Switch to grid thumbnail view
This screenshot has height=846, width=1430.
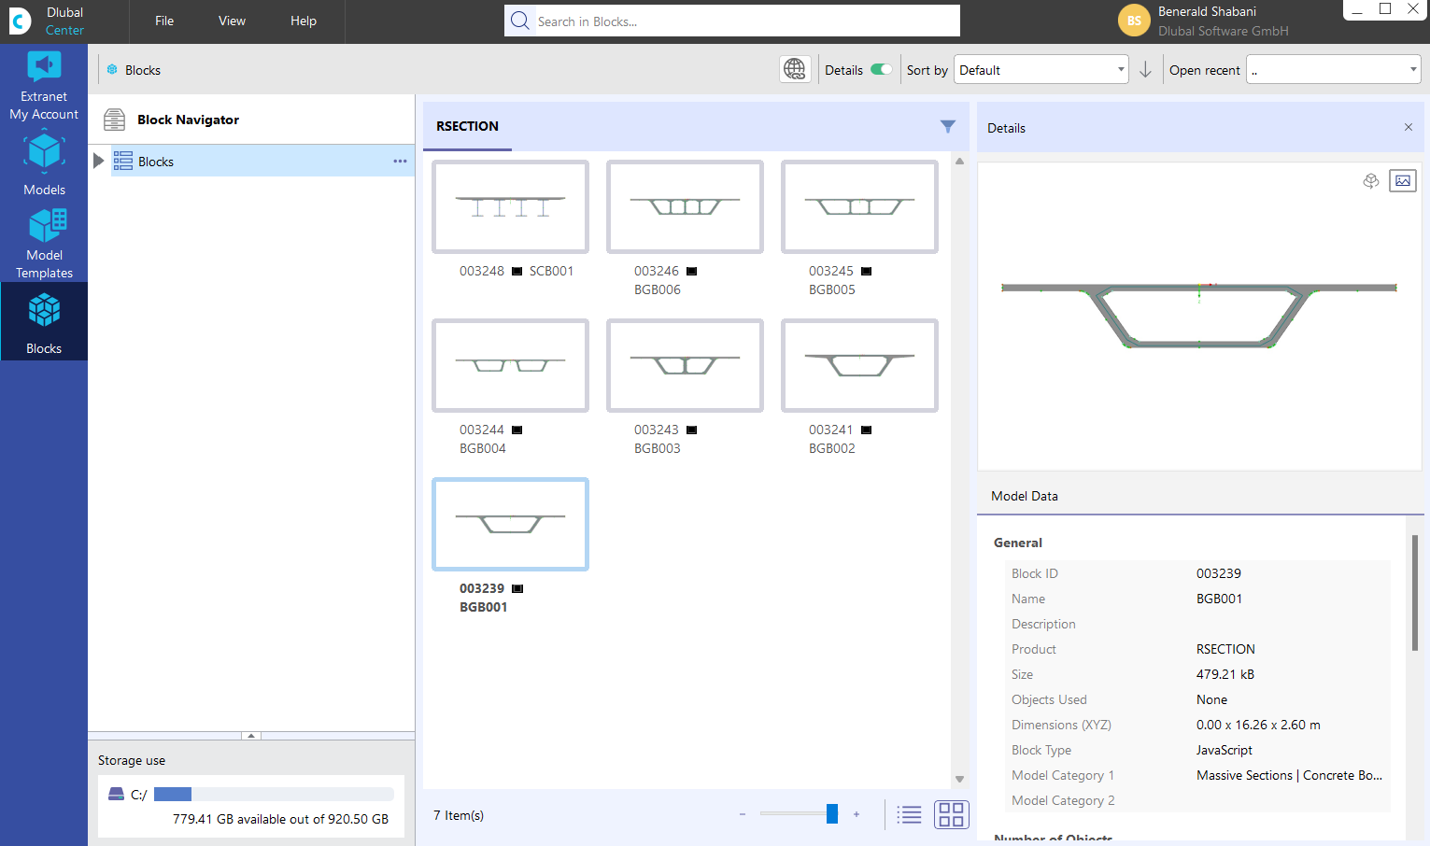951,815
